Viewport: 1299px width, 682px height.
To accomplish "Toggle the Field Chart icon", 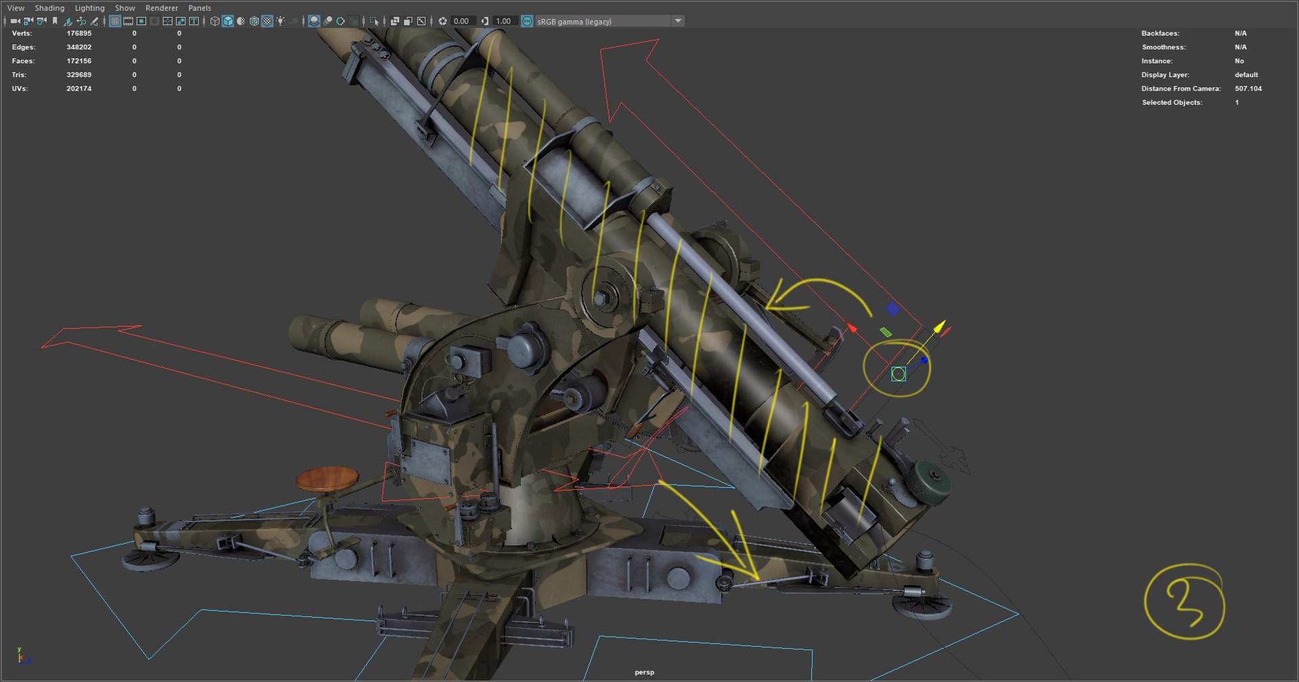I will coord(167,21).
